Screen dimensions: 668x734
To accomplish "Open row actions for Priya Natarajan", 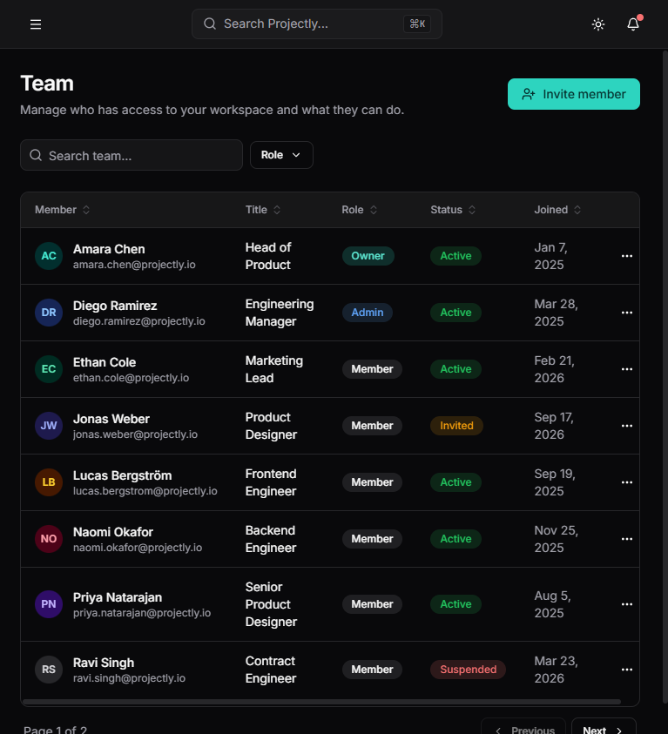I will point(626,604).
